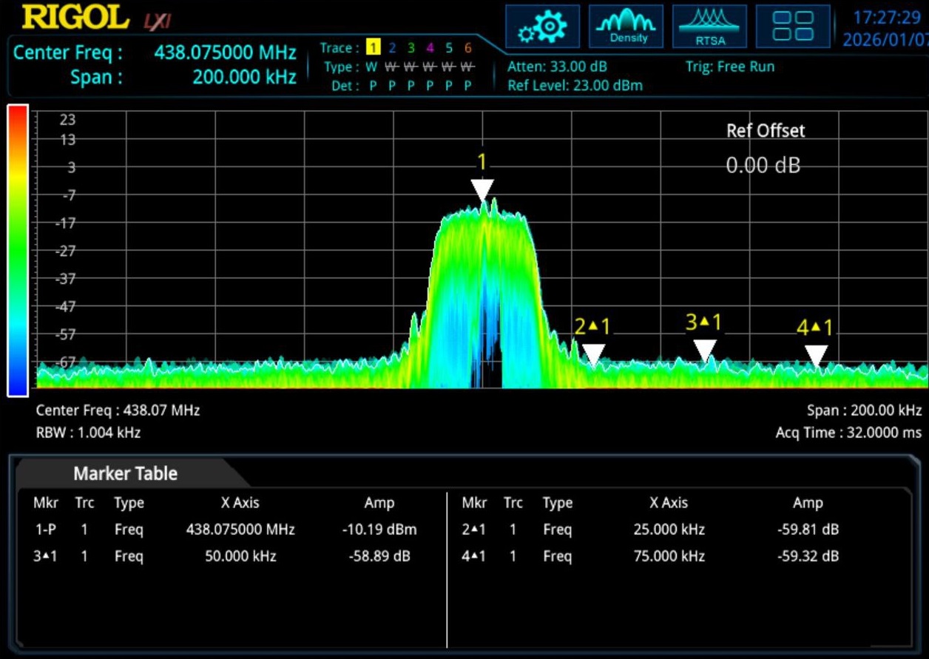Click bottom Center Freq : 438.07 MHz label

pyautogui.click(x=118, y=410)
